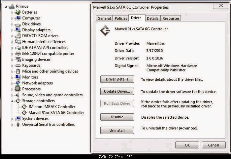Click the DVD/CD-ROM drives icon
Image resolution: width=231 pixels, height=159 pixels.
tap(18, 36)
